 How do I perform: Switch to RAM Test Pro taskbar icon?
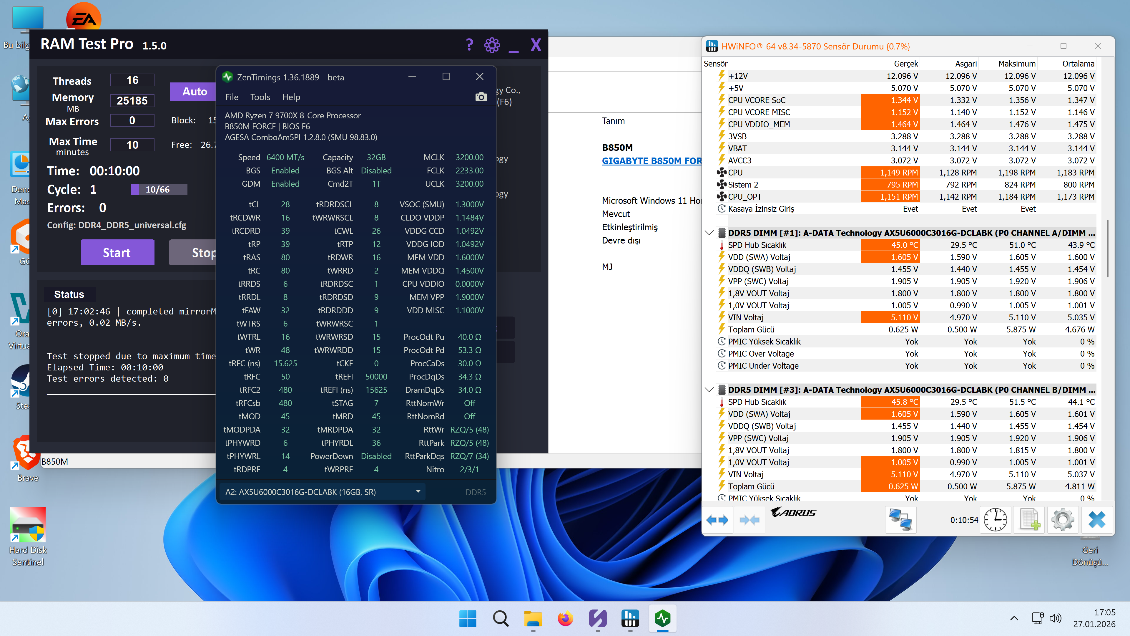coord(598,618)
